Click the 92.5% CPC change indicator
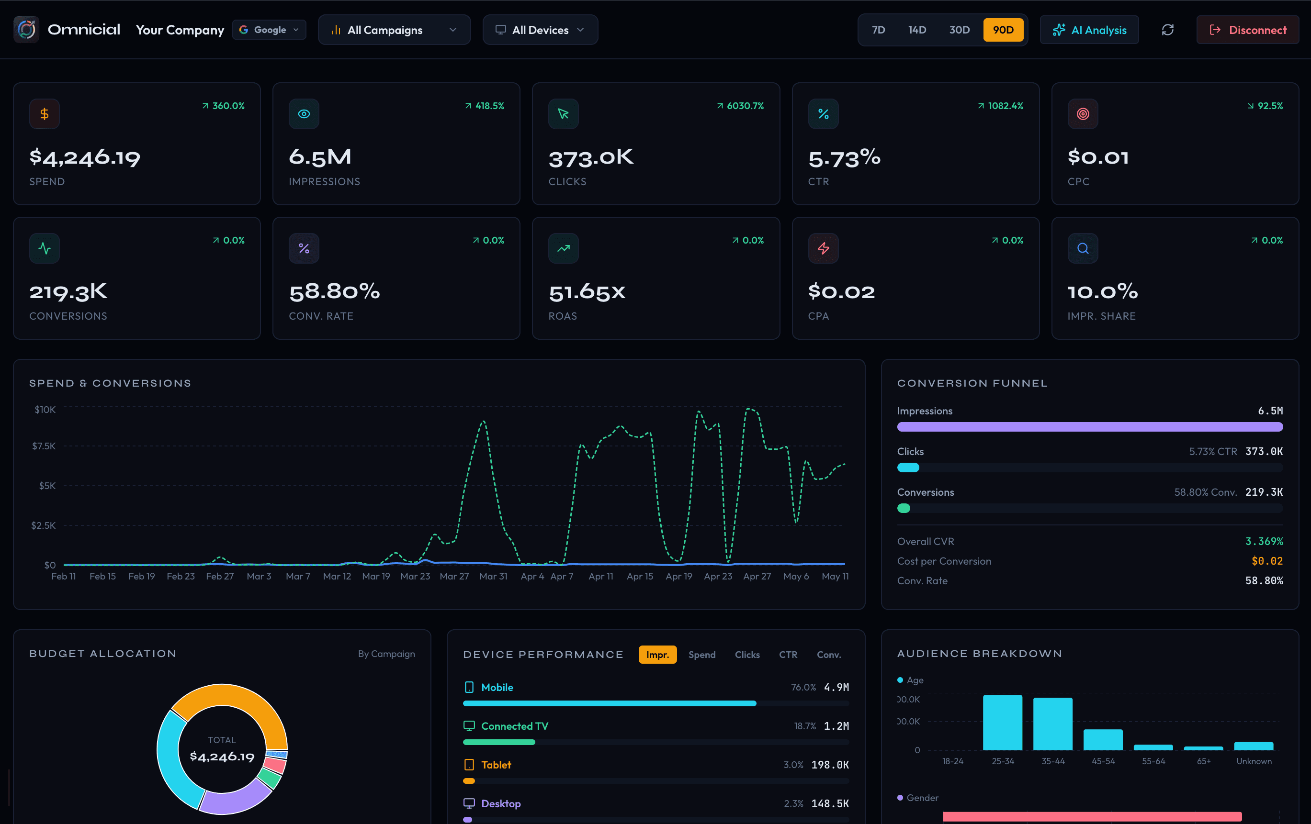 [1265, 106]
